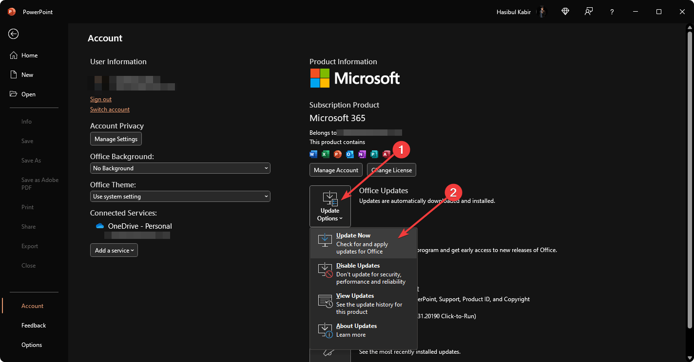Click the PowerPoint logo in title bar
Screen dimensions: 694x362
tap(12, 12)
